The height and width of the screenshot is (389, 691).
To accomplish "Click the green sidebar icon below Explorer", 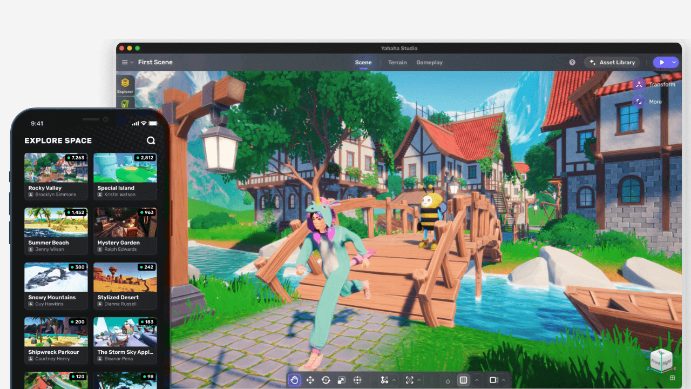I will point(125,104).
